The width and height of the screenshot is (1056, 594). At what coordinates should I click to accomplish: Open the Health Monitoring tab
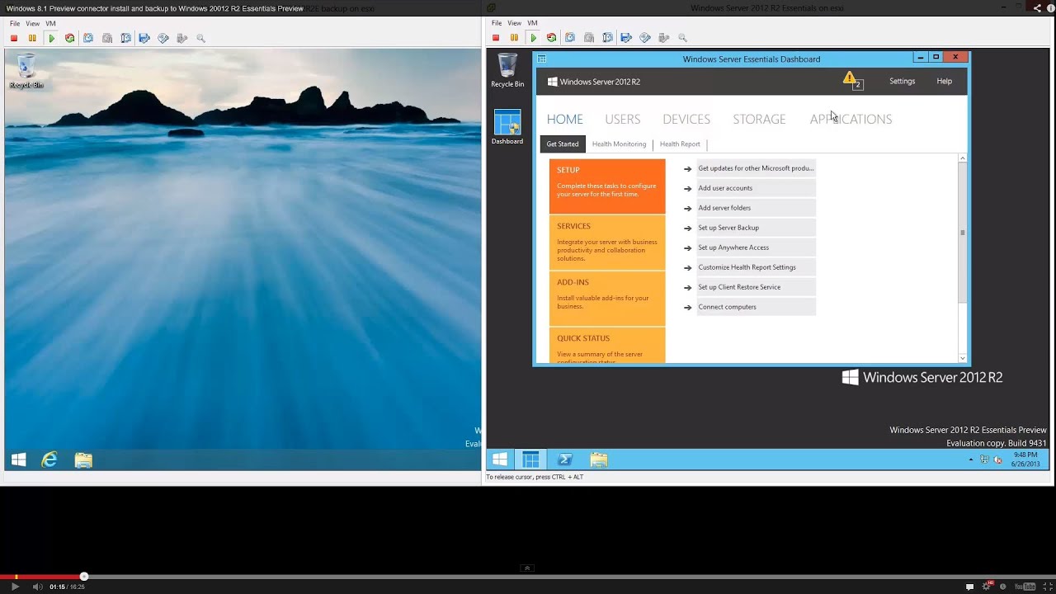(x=619, y=144)
